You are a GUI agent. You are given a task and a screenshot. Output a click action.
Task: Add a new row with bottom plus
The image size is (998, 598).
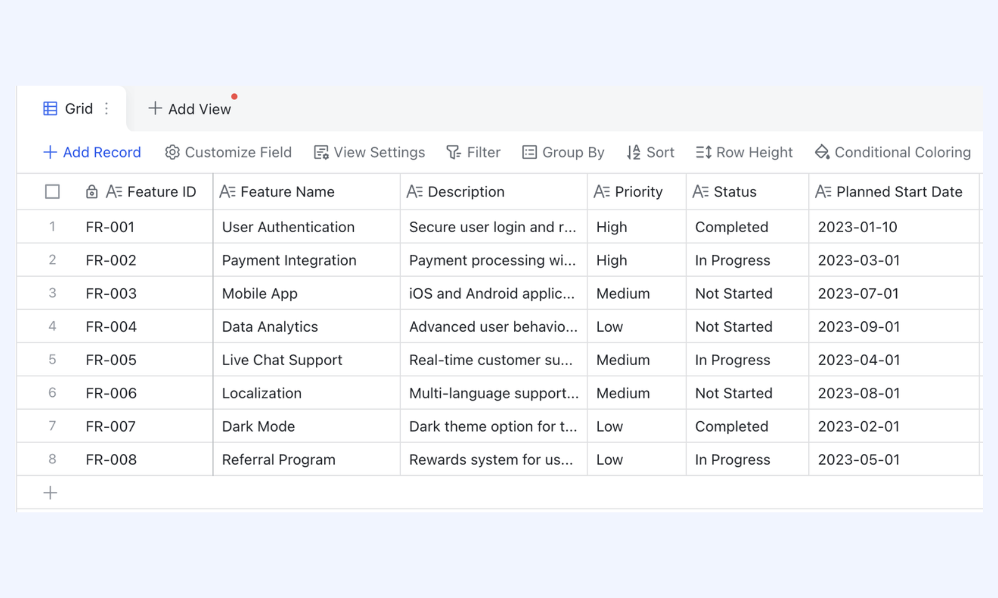coord(50,493)
